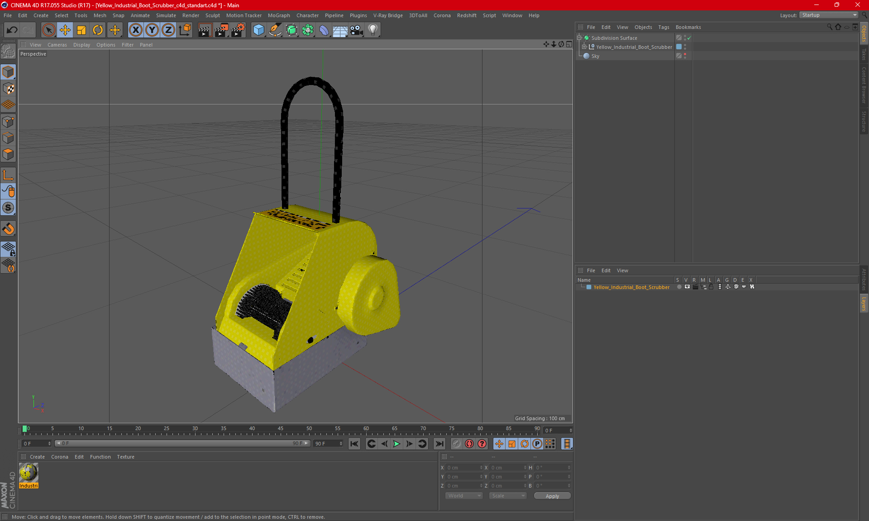
Task: Select the Move tool in top toolbar
Action: 65,30
